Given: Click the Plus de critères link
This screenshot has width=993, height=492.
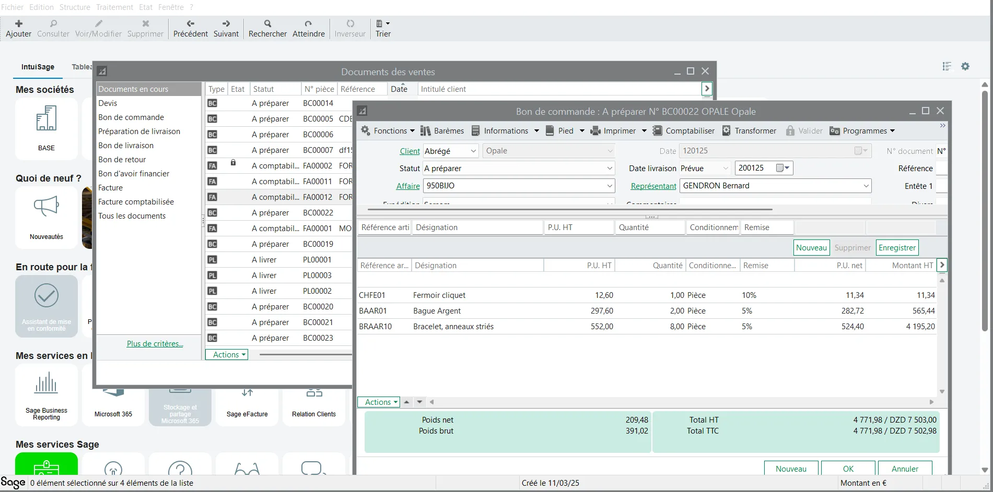Looking at the screenshot, I should 155,344.
